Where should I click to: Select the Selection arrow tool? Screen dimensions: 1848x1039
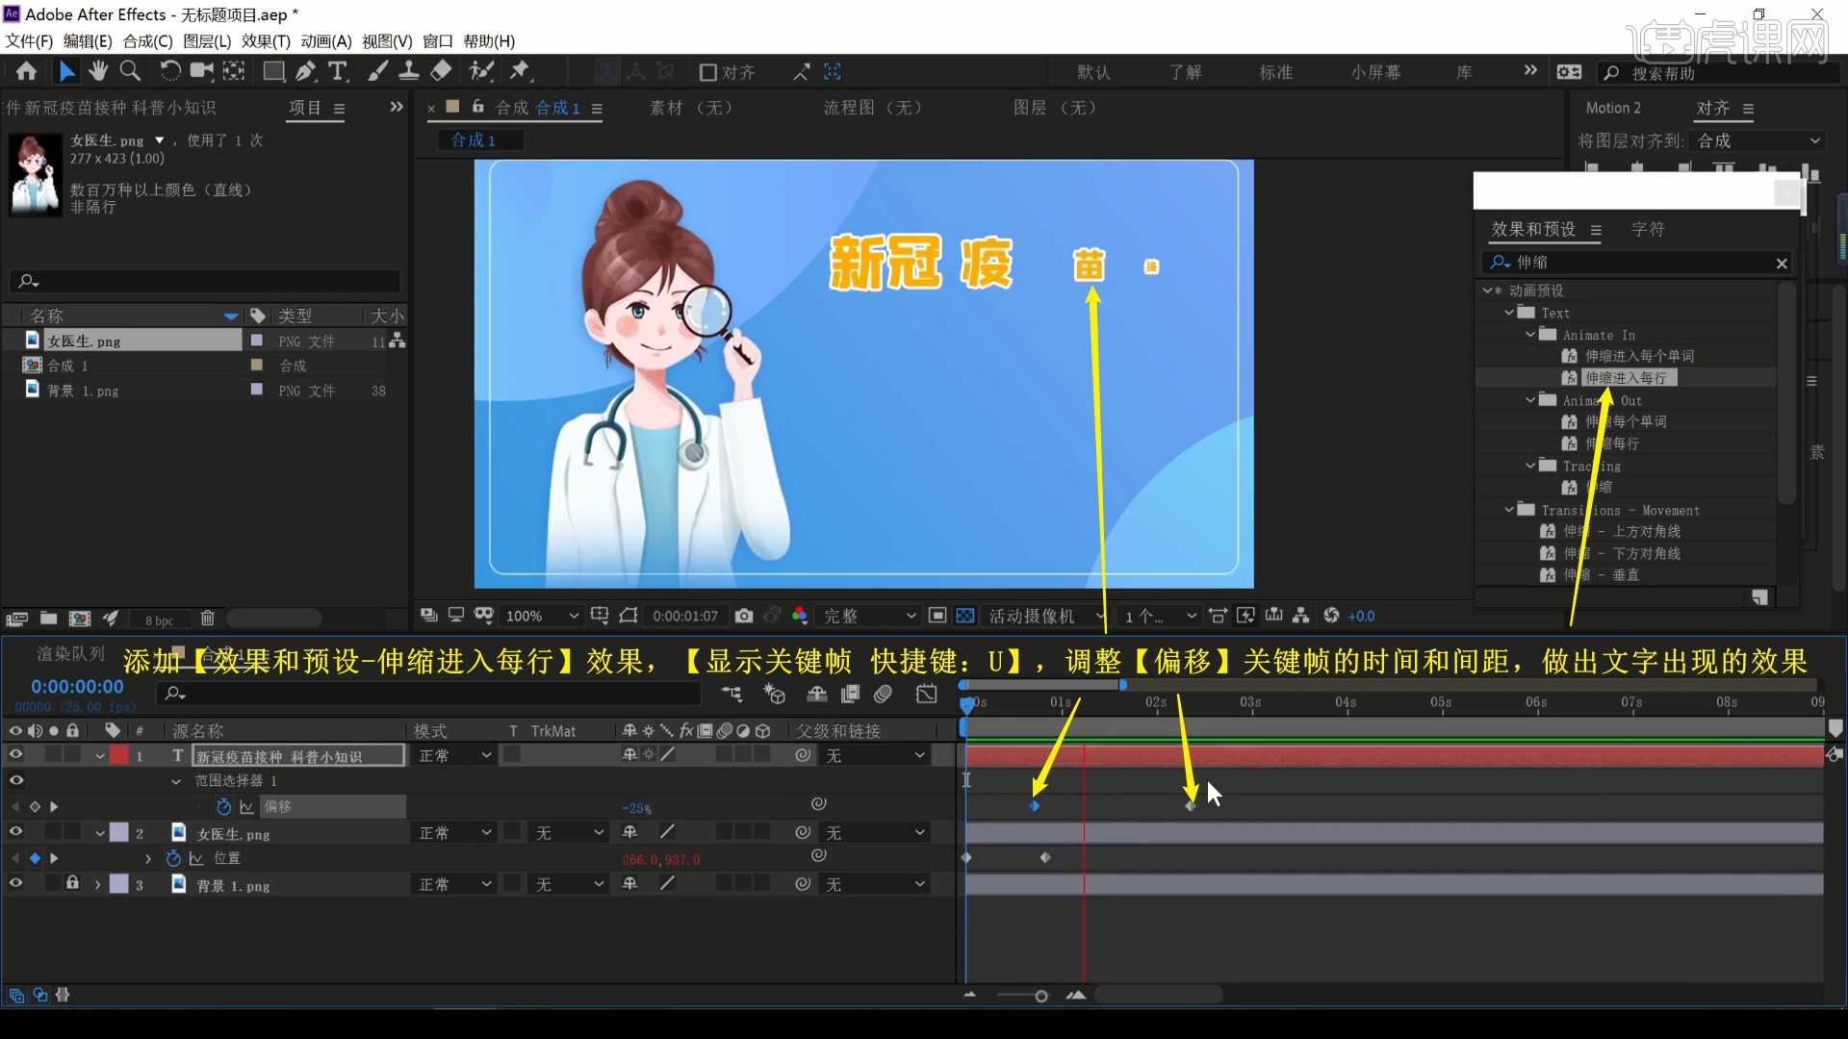[x=66, y=71]
